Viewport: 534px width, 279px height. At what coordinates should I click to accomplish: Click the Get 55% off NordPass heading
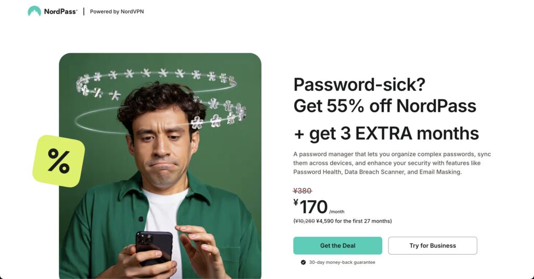pos(385,106)
